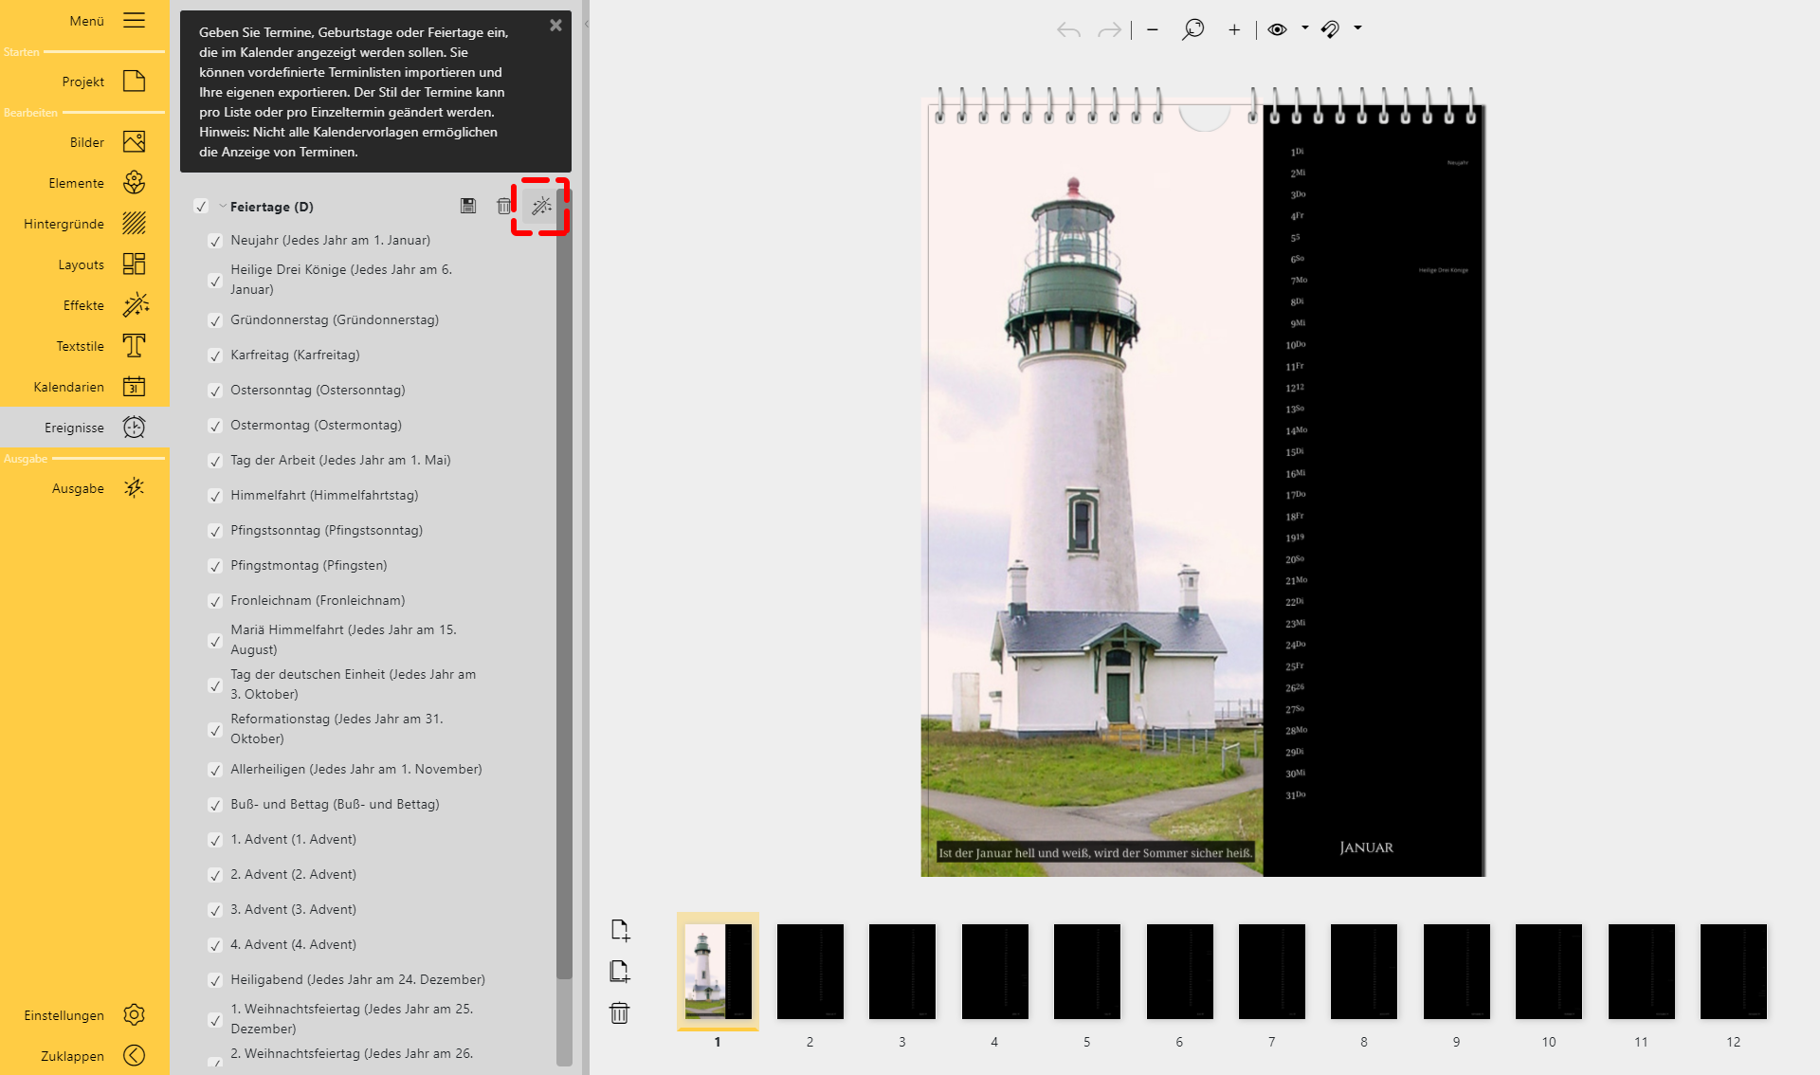The height and width of the screenshot is (1075, 1820).
Task: Open the rotate tool dropdown arrow
Action: [x=1357, y=28]
